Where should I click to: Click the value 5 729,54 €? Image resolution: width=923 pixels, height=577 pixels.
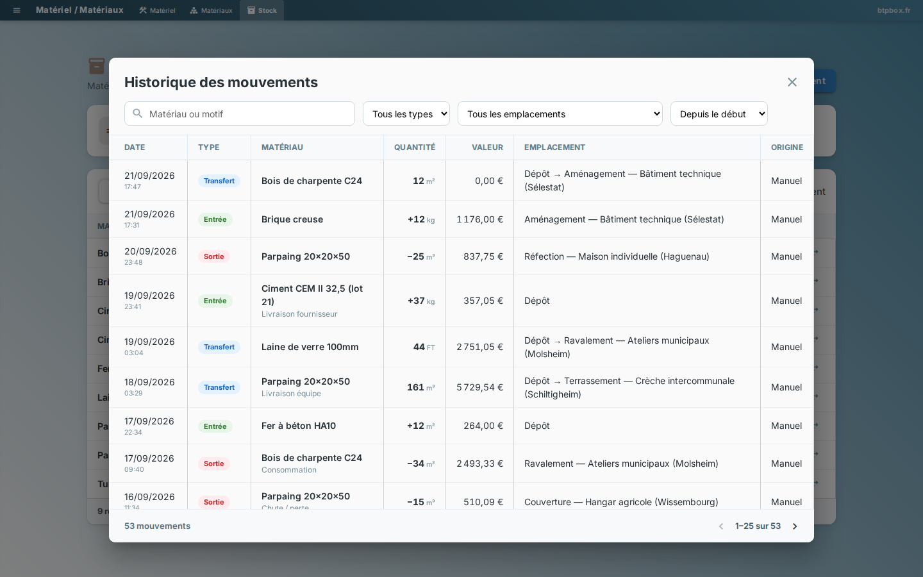[479, 387]
